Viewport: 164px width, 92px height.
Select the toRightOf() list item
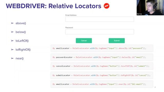point(23,50)
